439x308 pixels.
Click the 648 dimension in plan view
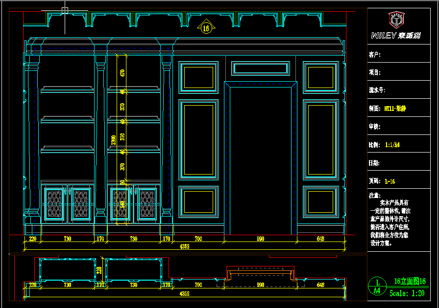pyautogui.click(x=320, y=285)
